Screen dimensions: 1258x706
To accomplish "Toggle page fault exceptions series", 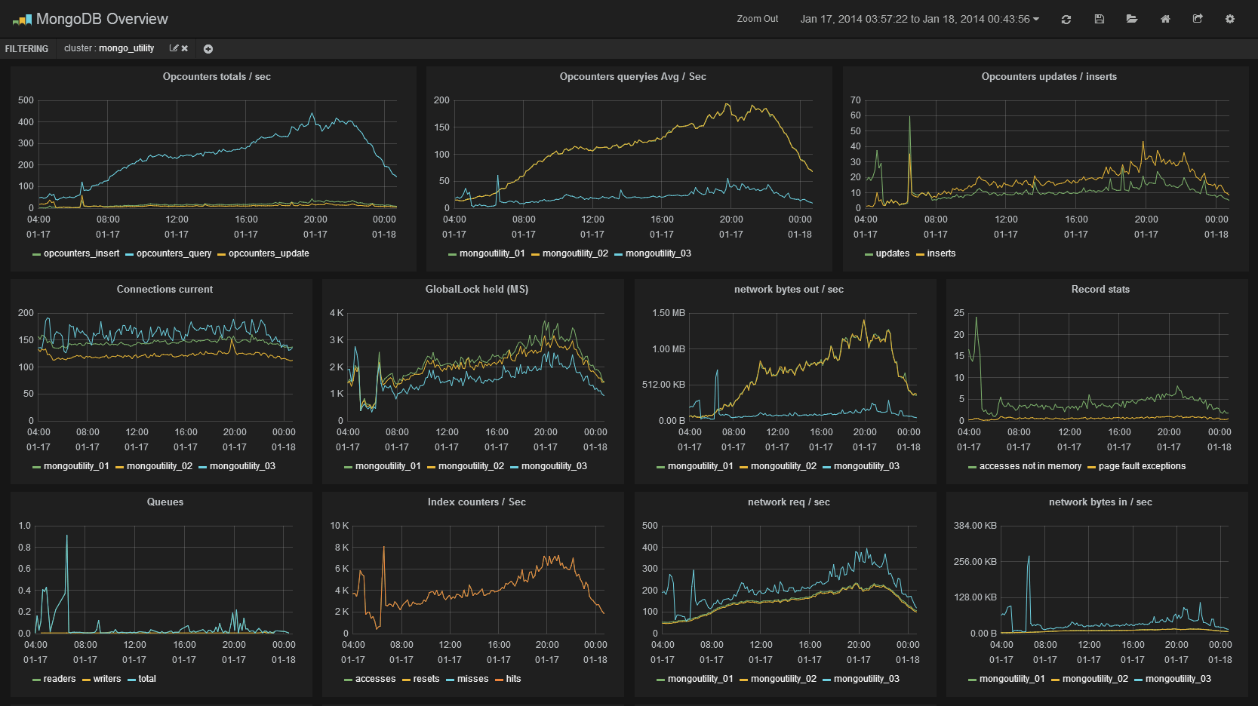I will click(1142, 466).
